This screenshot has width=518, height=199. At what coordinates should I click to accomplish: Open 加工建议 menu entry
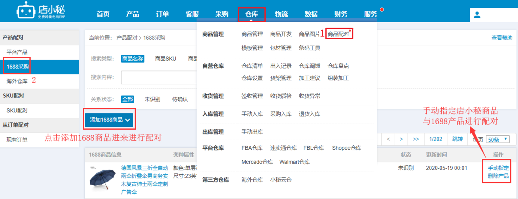[x=309, y=78]
